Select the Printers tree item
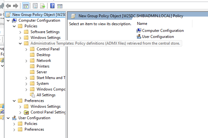The height and width of the screenshot is (138, 208). (x=43, y=66)
